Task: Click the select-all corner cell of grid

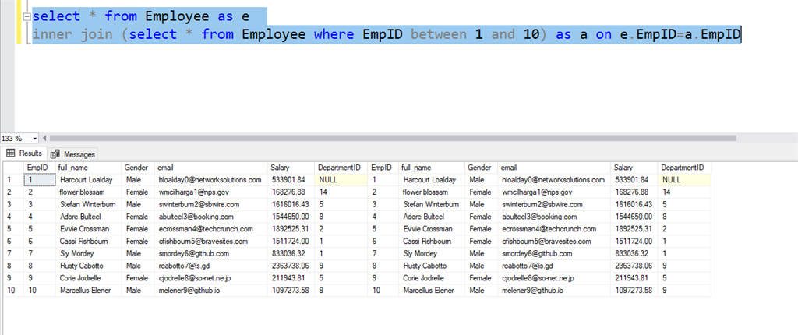Action: [x=14, y=167]
